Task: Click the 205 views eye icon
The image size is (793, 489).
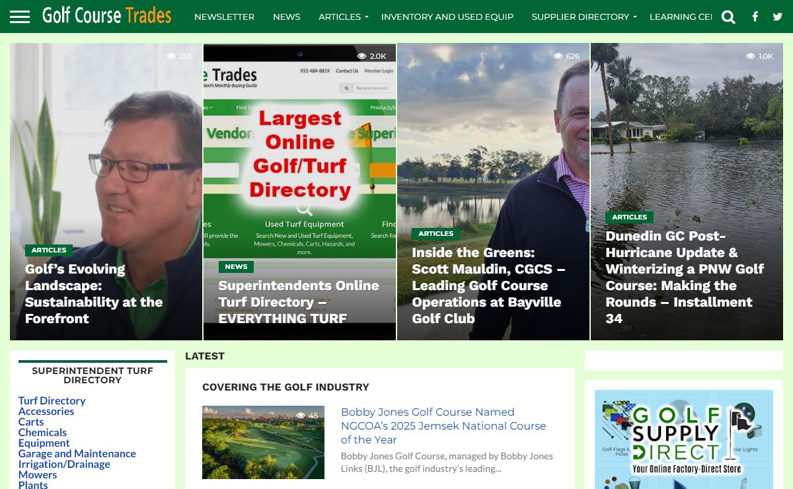Action: click(x=171, y=56)
